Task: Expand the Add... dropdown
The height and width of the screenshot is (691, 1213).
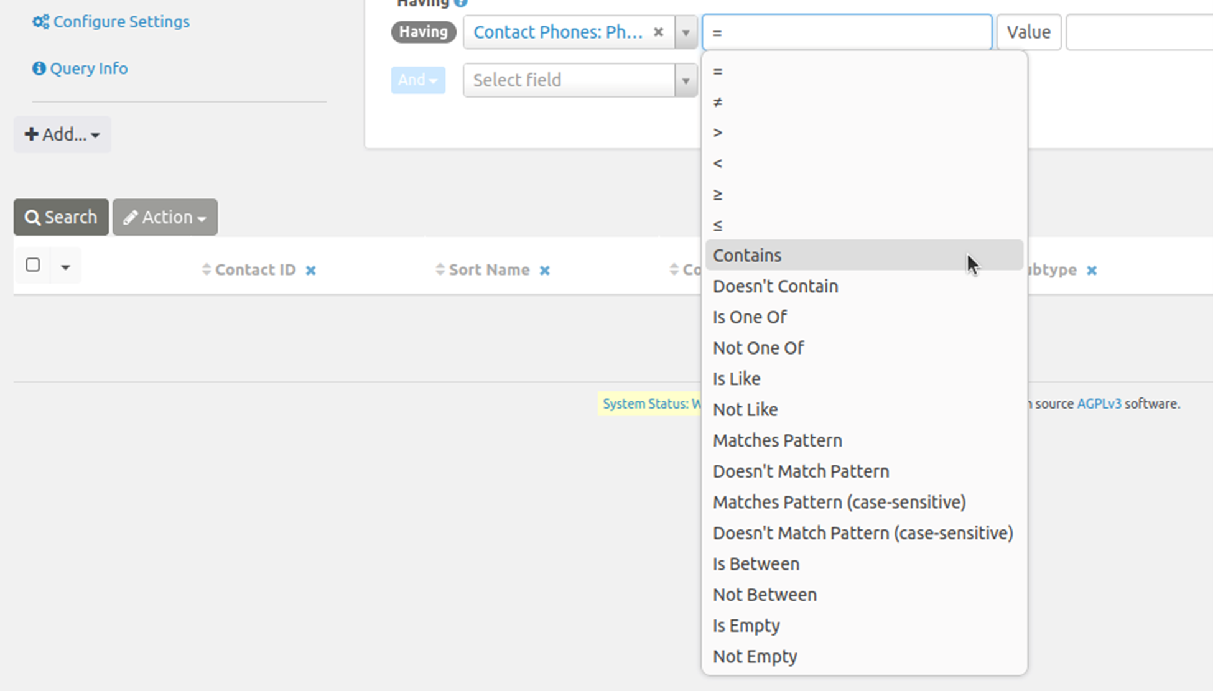Action: (x=62, y=134)
